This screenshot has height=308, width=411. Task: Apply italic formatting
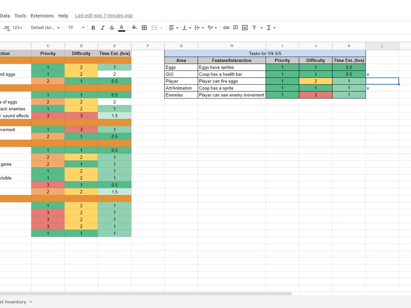(x=102, y=28)
